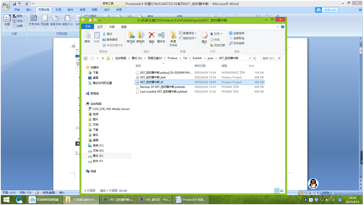364x205 pixels.
Task: Collapse the Explorer ribbon chevron
Action: [x=278, y=27]
